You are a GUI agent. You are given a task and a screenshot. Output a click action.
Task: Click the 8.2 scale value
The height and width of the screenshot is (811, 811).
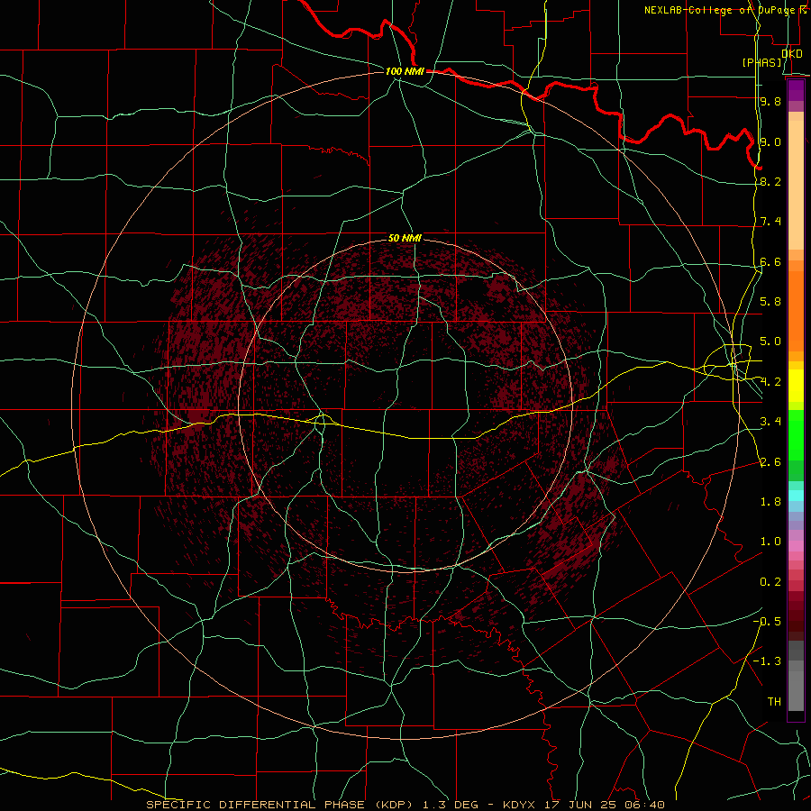[x=770, y=181]
